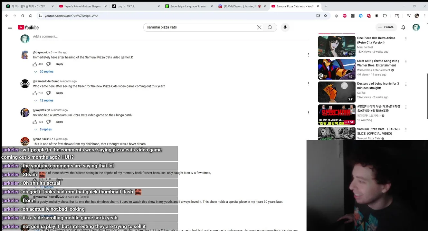The height and width of the screenshot is (231, 428).
Task: Open the Chrome profile avatar
Action: tap(417, 16)
